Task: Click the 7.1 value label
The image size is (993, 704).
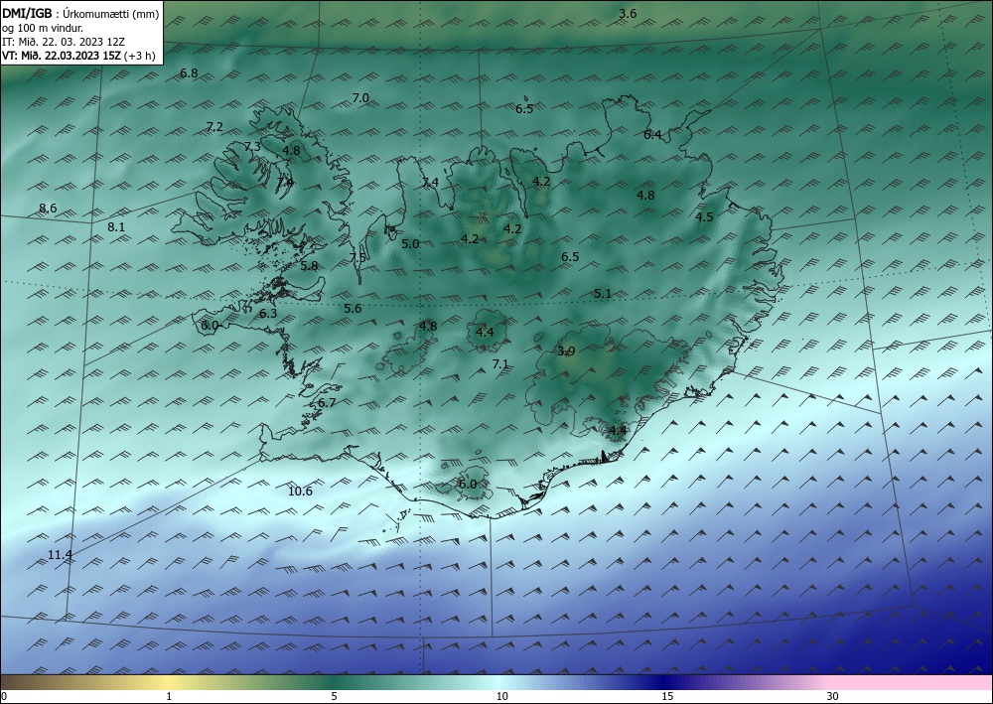Action: click(x=500, y=363)
